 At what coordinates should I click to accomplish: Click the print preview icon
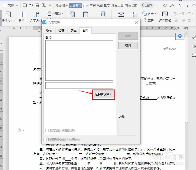click(44, 5)
